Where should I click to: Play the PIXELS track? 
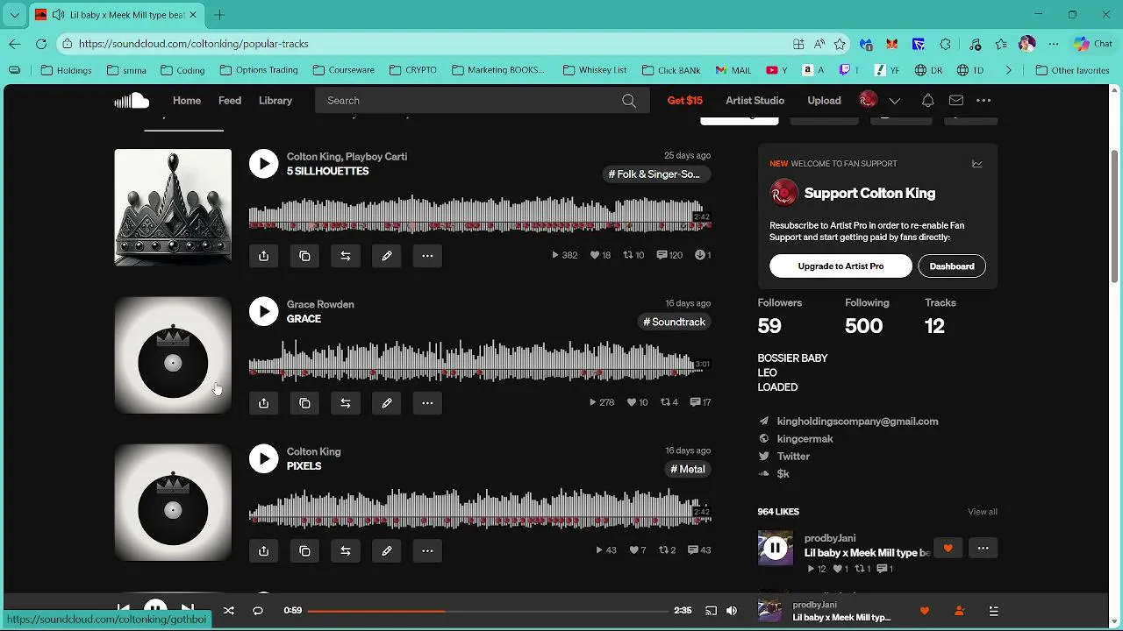click(x=263, y=458)
